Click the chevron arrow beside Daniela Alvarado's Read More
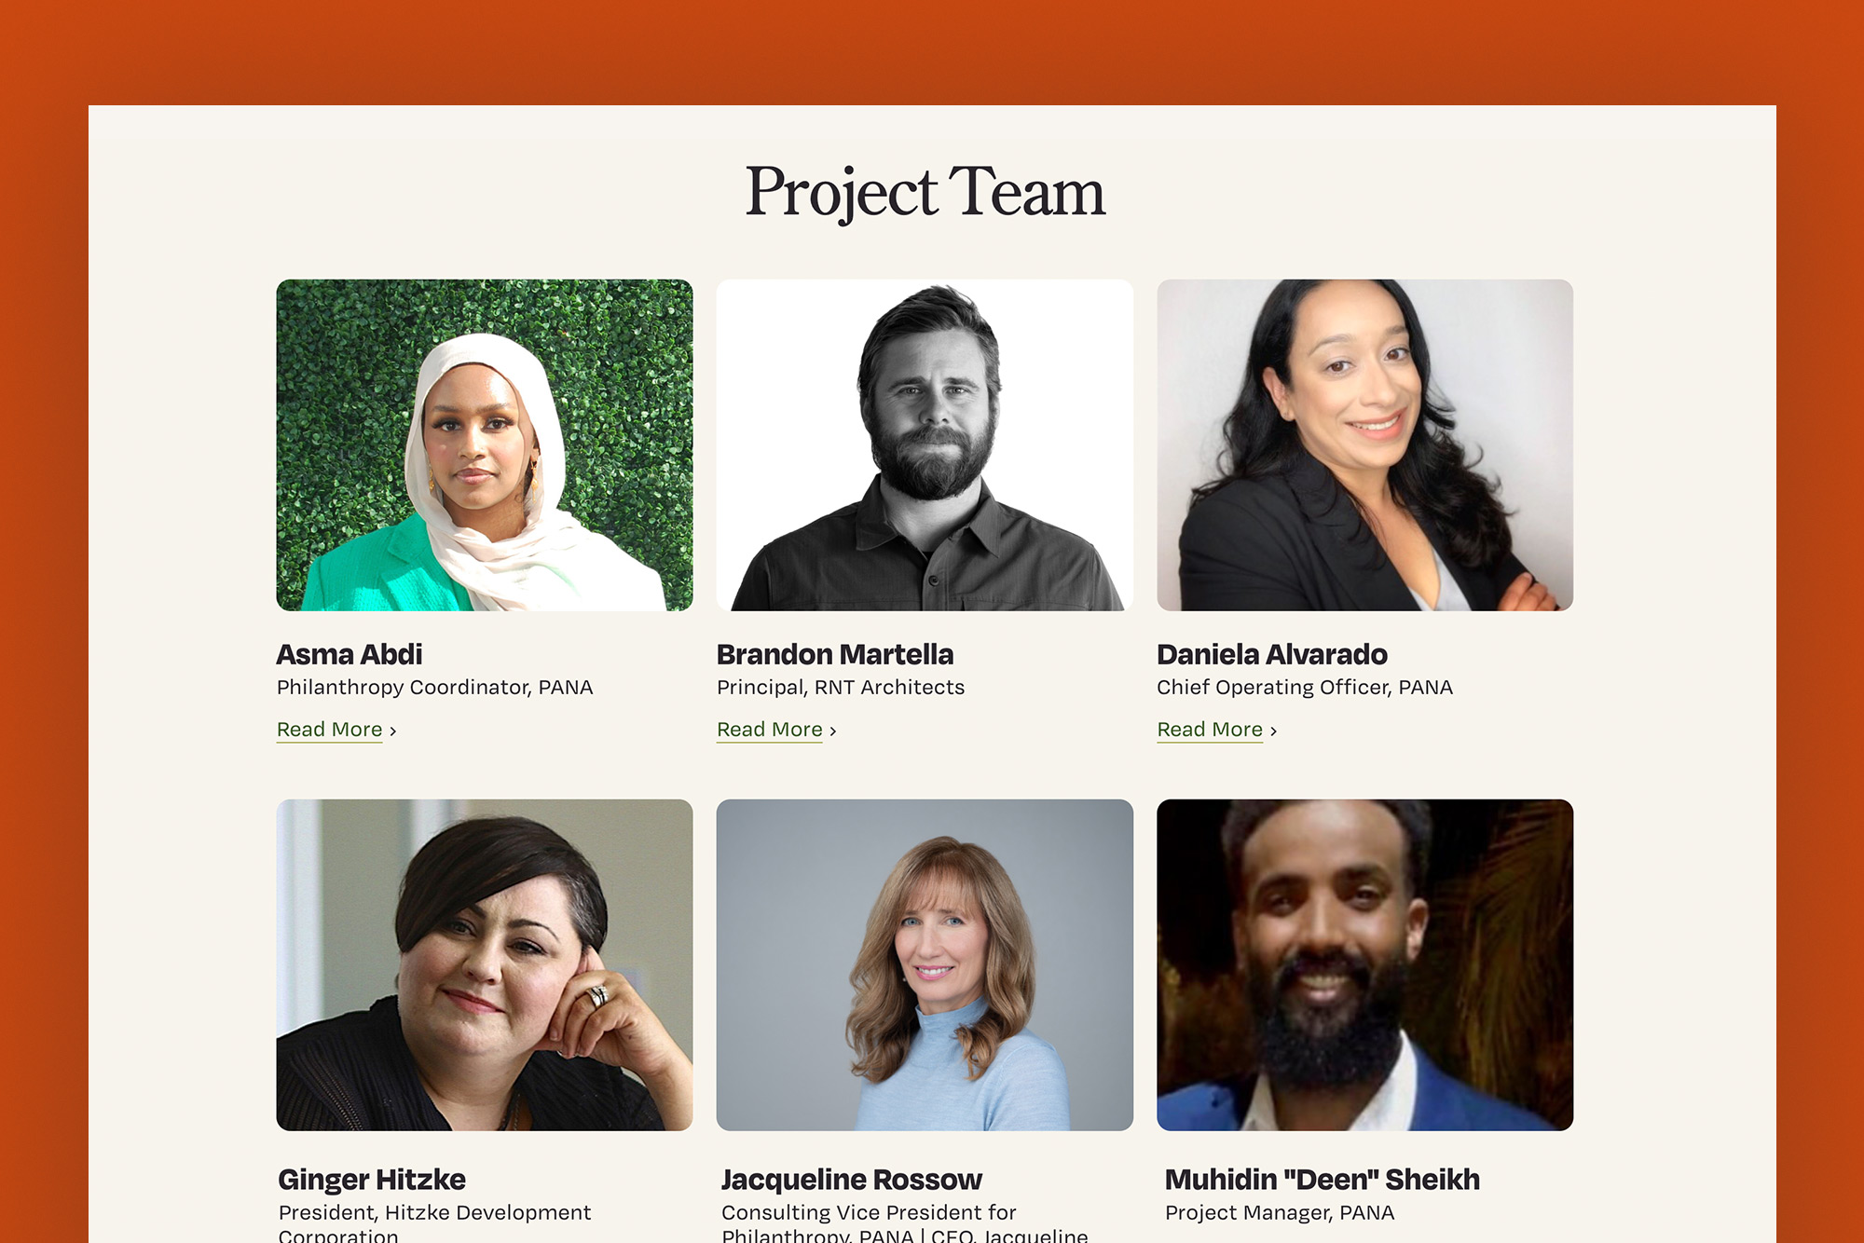This screenshot has height=1243, width=1864. 1274,731
